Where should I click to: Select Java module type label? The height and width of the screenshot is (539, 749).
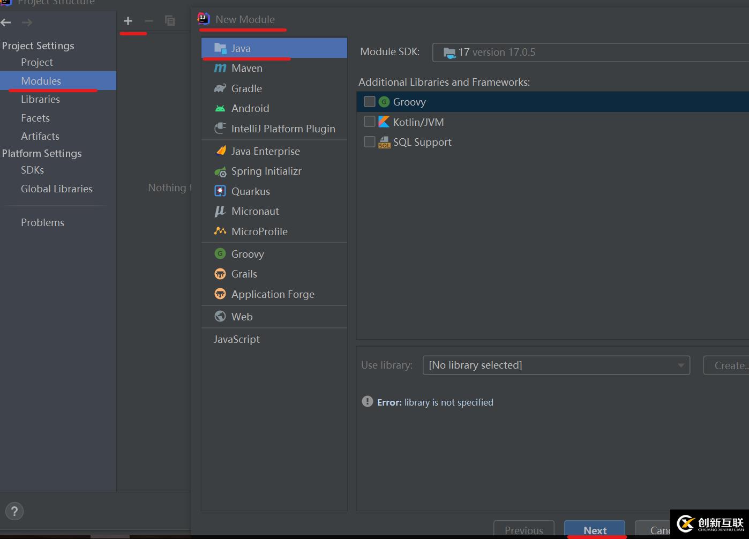241,48
